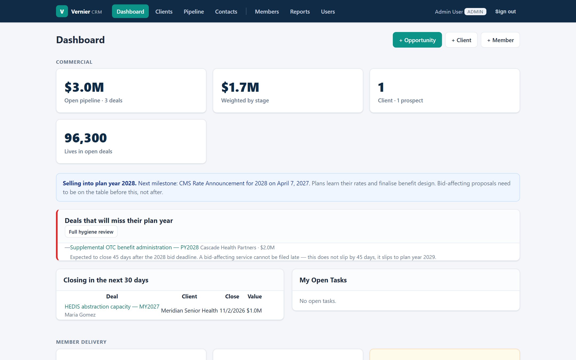Screen dimensions: 576x360
Task: Add a new Member
Action: (x=500, y=40)
